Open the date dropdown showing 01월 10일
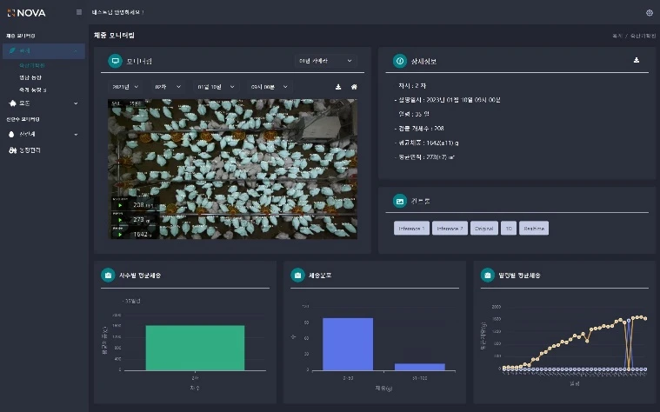Viewport: 660px width, 412px height. (216, 87)
